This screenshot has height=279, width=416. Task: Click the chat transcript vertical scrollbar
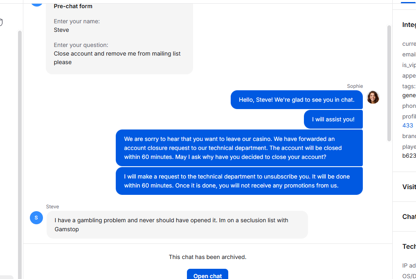coord(389,82)
